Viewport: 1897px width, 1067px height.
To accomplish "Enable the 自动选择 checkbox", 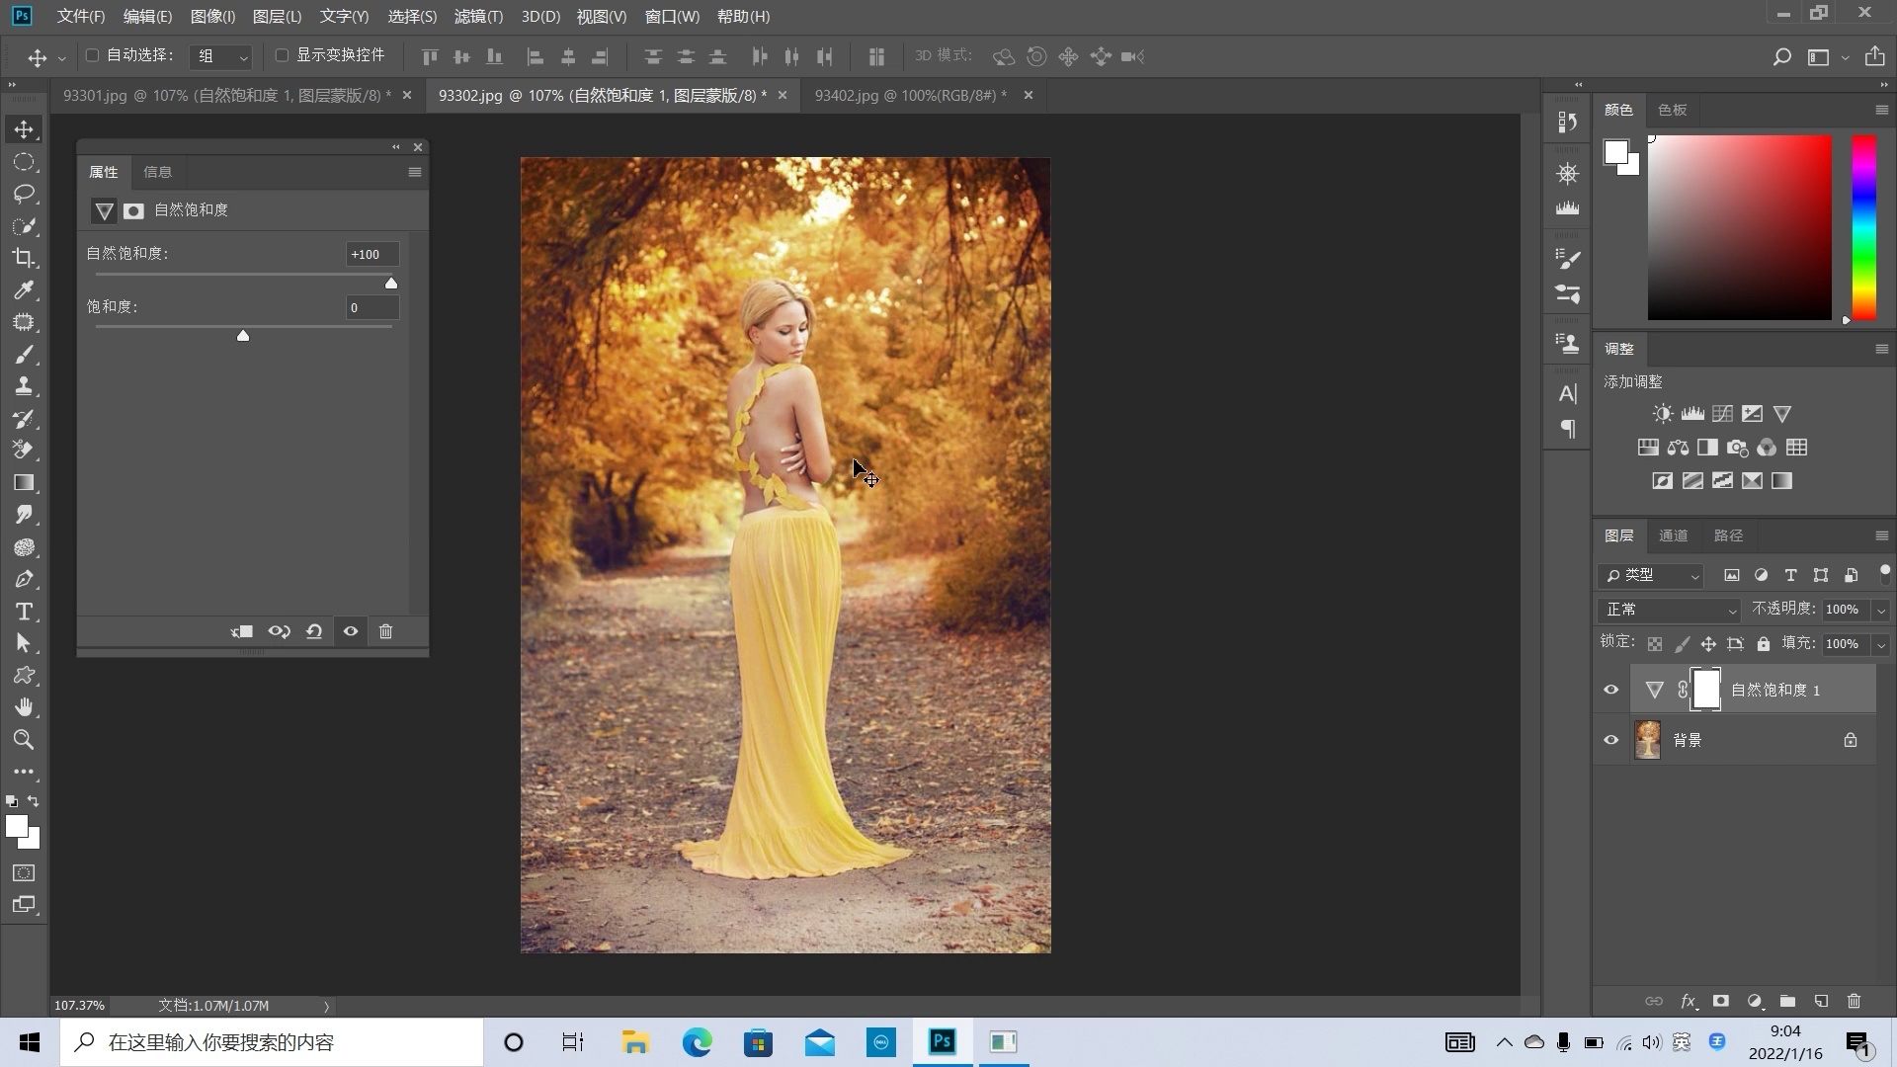I will (x=93, y=55).
